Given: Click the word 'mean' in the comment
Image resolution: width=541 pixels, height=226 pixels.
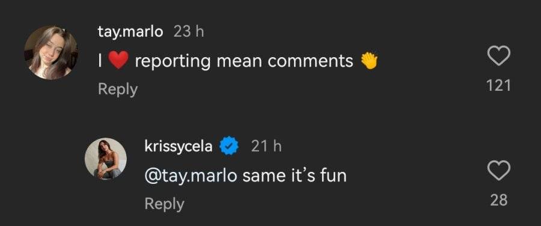Looking at the screenshot, I should [x=239, y=62].
